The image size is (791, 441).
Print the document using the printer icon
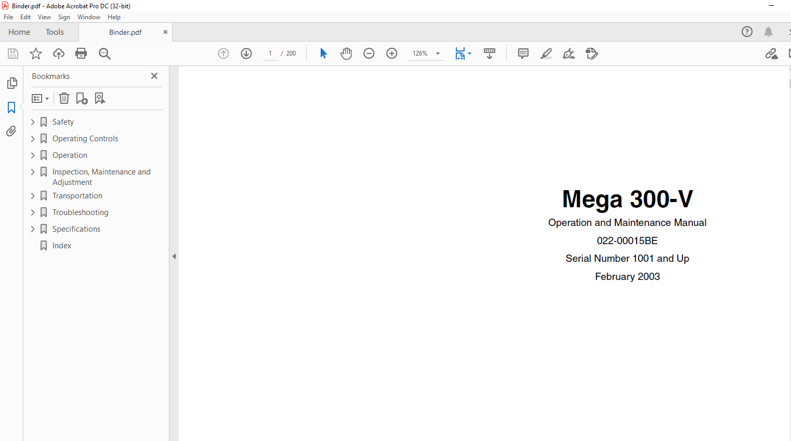[81, 54]
